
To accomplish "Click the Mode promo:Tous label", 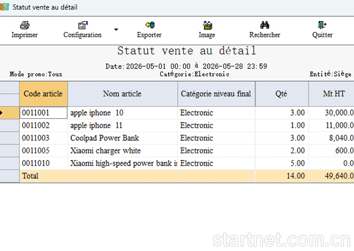I will 36,74.
